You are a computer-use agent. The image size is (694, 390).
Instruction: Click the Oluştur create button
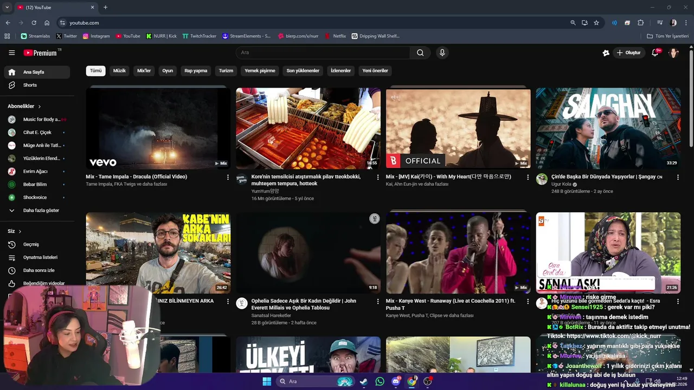click(x=628, y=53)
